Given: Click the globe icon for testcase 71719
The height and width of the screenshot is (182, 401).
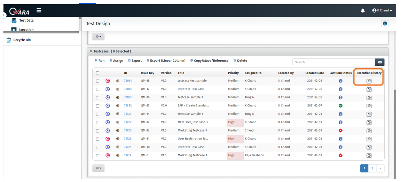Looking at the screenshot, I should pyautogui.click(x=118, y=155).
